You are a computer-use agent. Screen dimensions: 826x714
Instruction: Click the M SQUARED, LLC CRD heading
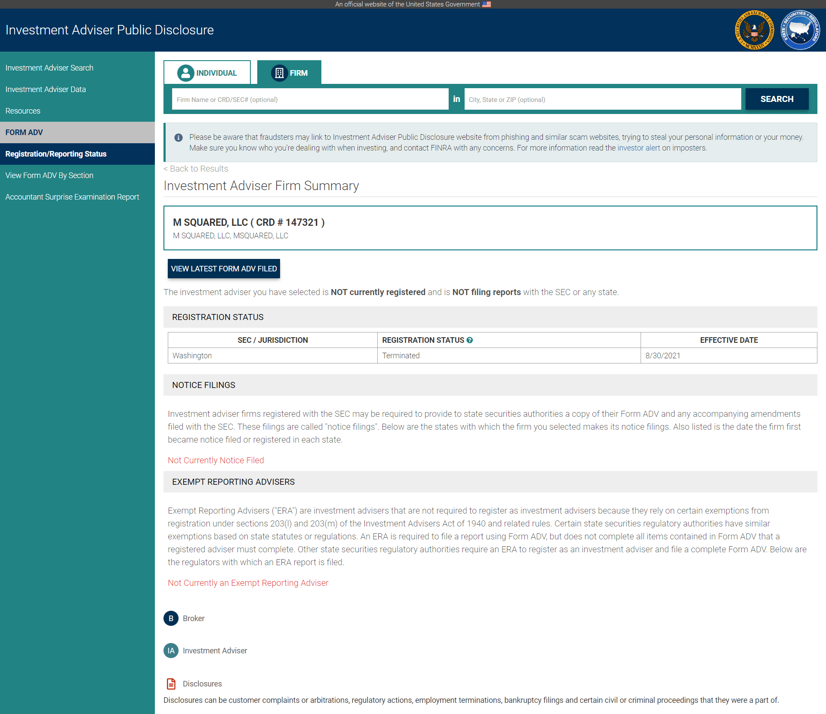tap(249, 222)
